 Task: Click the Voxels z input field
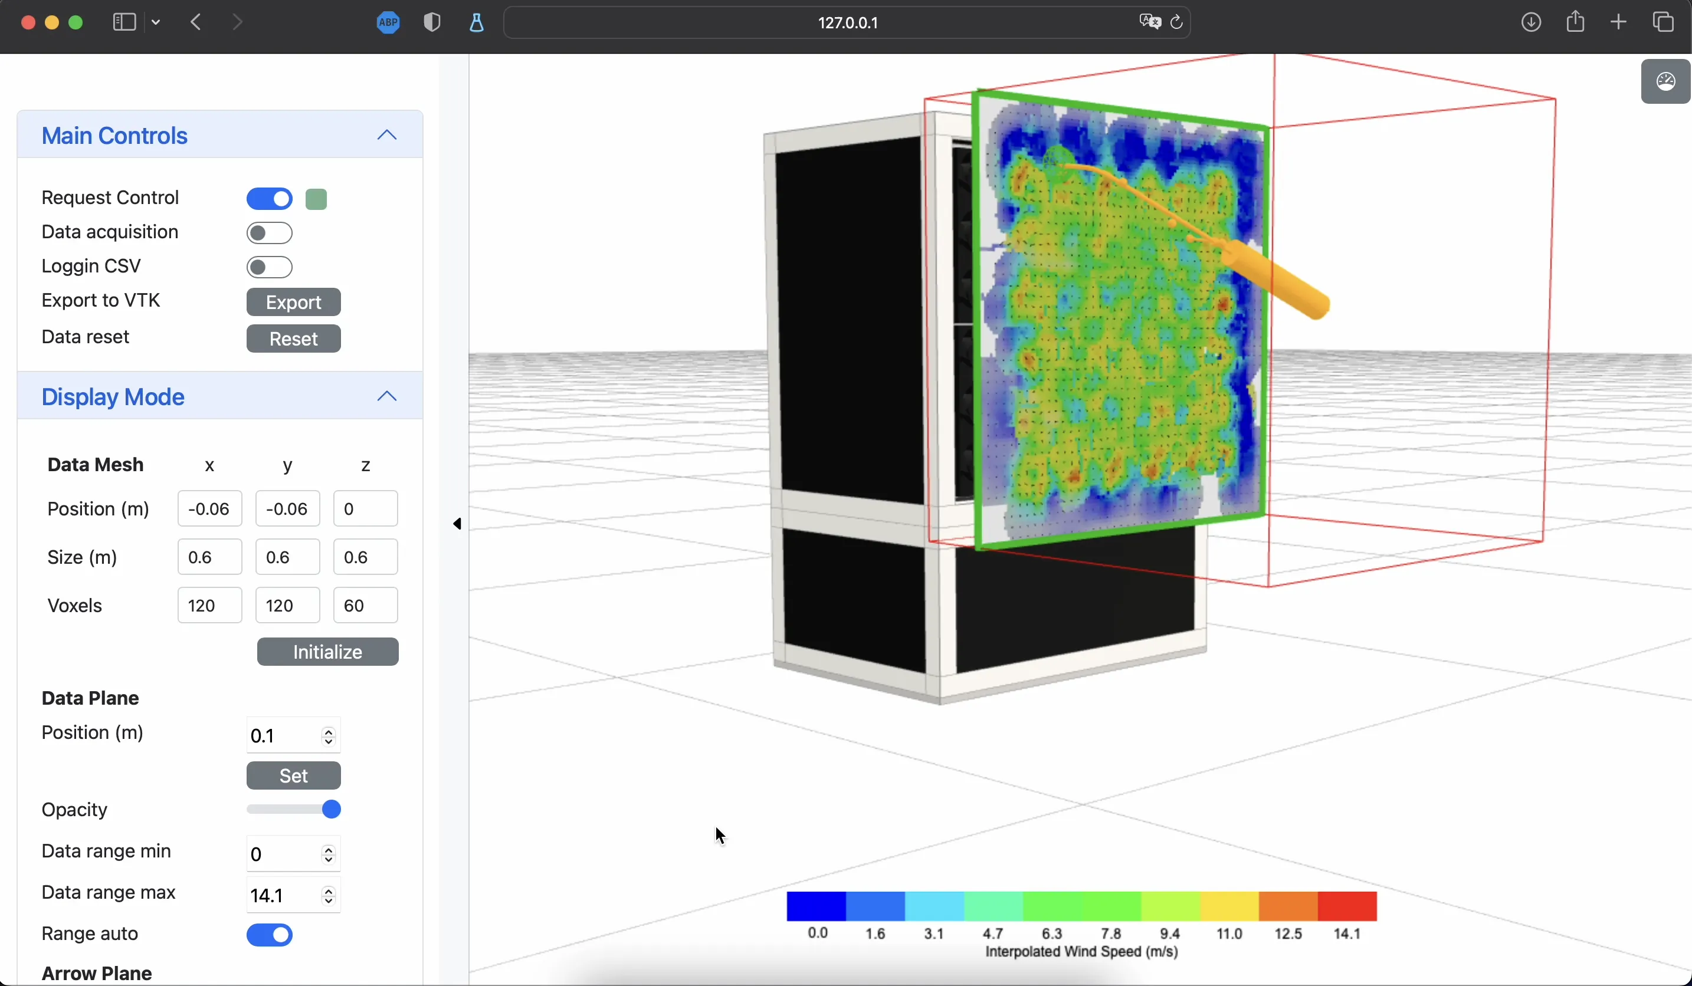(x=365, y=606)
